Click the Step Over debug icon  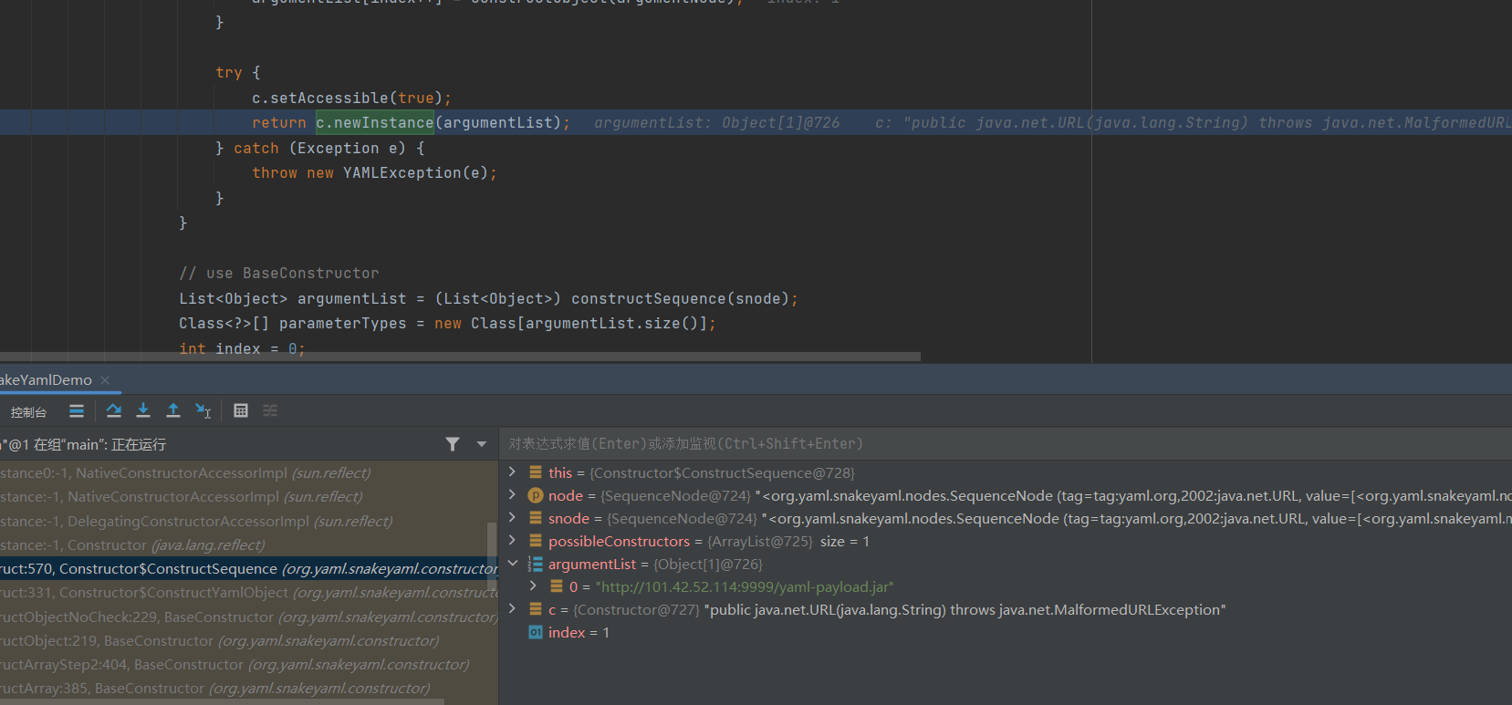click(114, 410)
